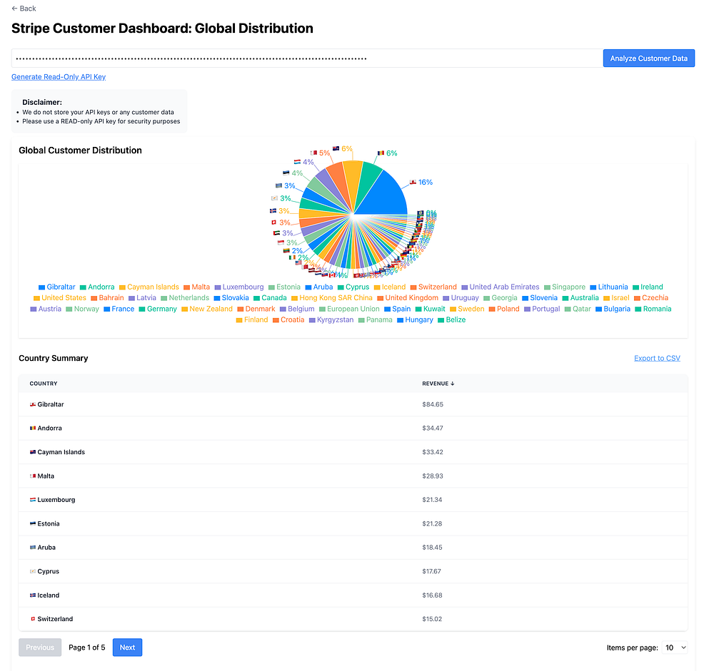The height and width of the screenshot is (671, 714).
Task: Open the Generate Read-Only API Key link
Action: [x=59, y=77]
